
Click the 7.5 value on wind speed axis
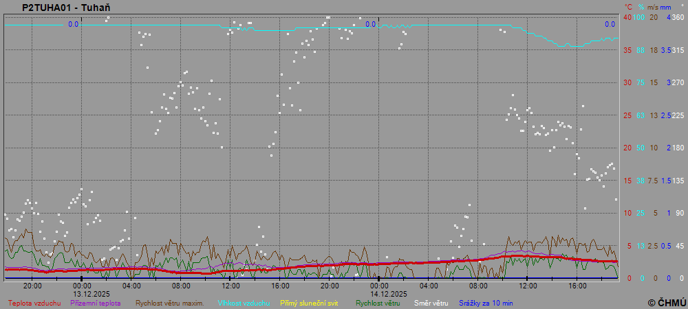pos(653,181)
